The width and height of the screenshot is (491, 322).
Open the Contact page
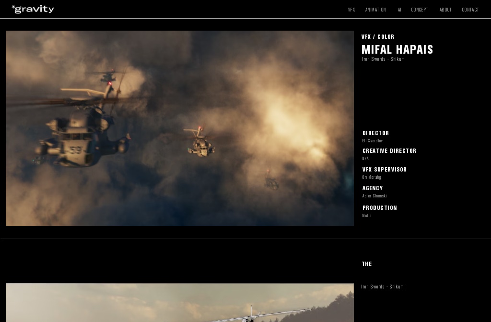(x=470, y=10)
